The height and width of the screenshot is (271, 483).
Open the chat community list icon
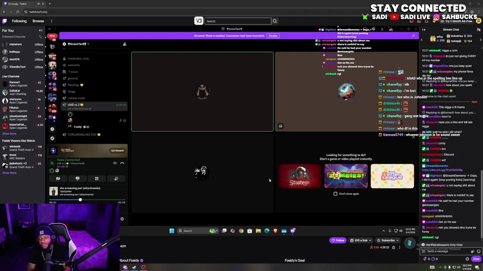(478, 30)
